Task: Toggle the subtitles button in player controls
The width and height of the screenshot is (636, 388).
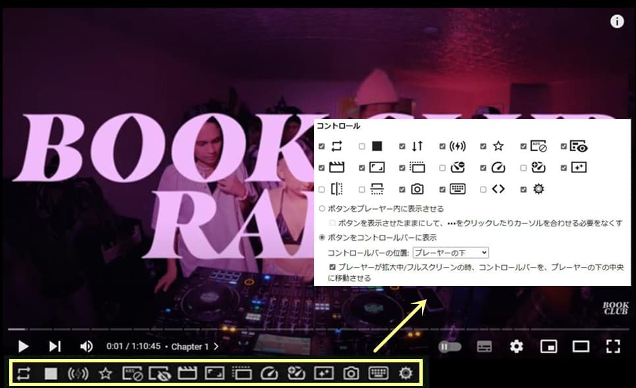Action: (x=485, y=347)
